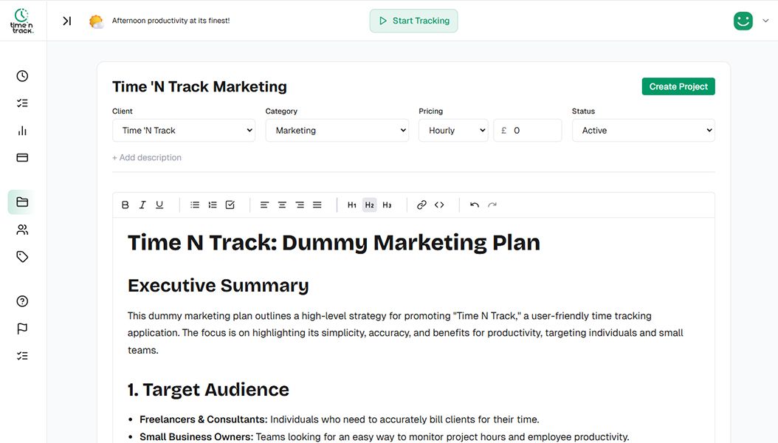
Task: Click the 1. Target Audience heading
Action: [208, 389]
